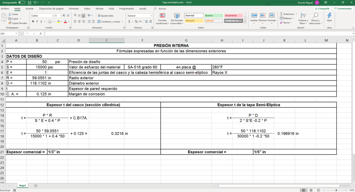The image size is (355, 192).
Task: Toggle Ajustar texto wrap
Action: [x=105, y=16]
